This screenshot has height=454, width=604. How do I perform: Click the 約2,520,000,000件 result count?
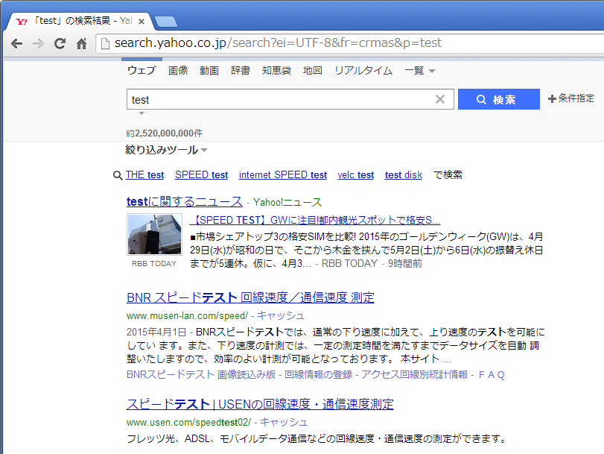tap(164, 133)
